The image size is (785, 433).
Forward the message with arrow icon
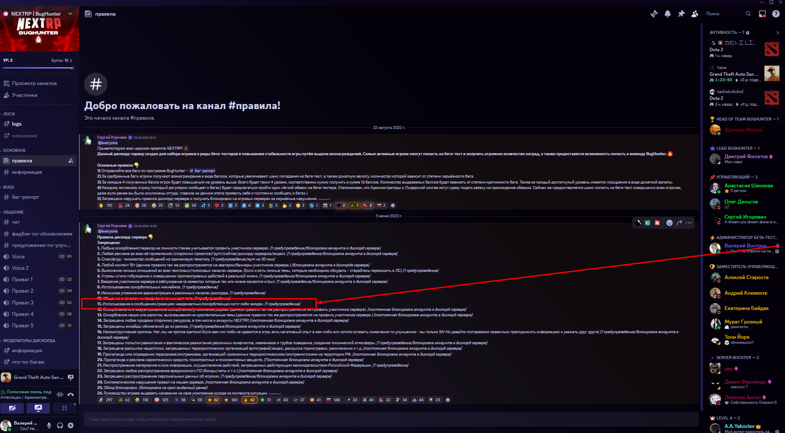pyautogui.click(x=679, y=223)
